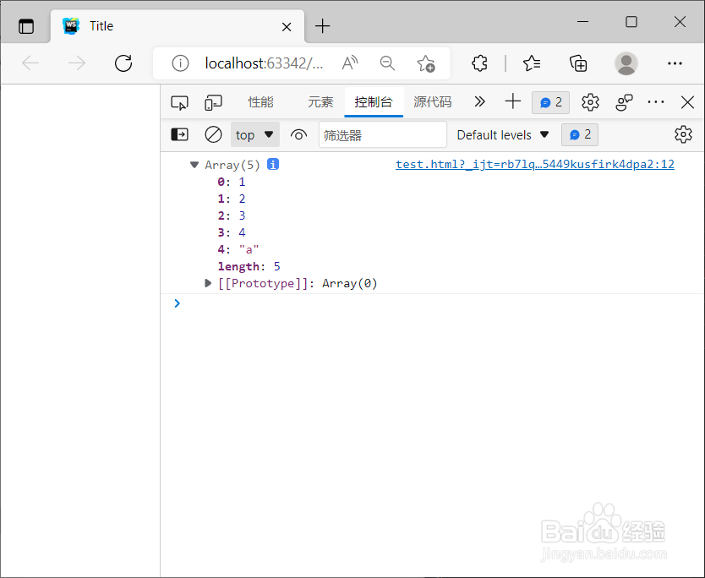Toggle device emulation mode
This screenshot has width=705, height=578.
213,103
